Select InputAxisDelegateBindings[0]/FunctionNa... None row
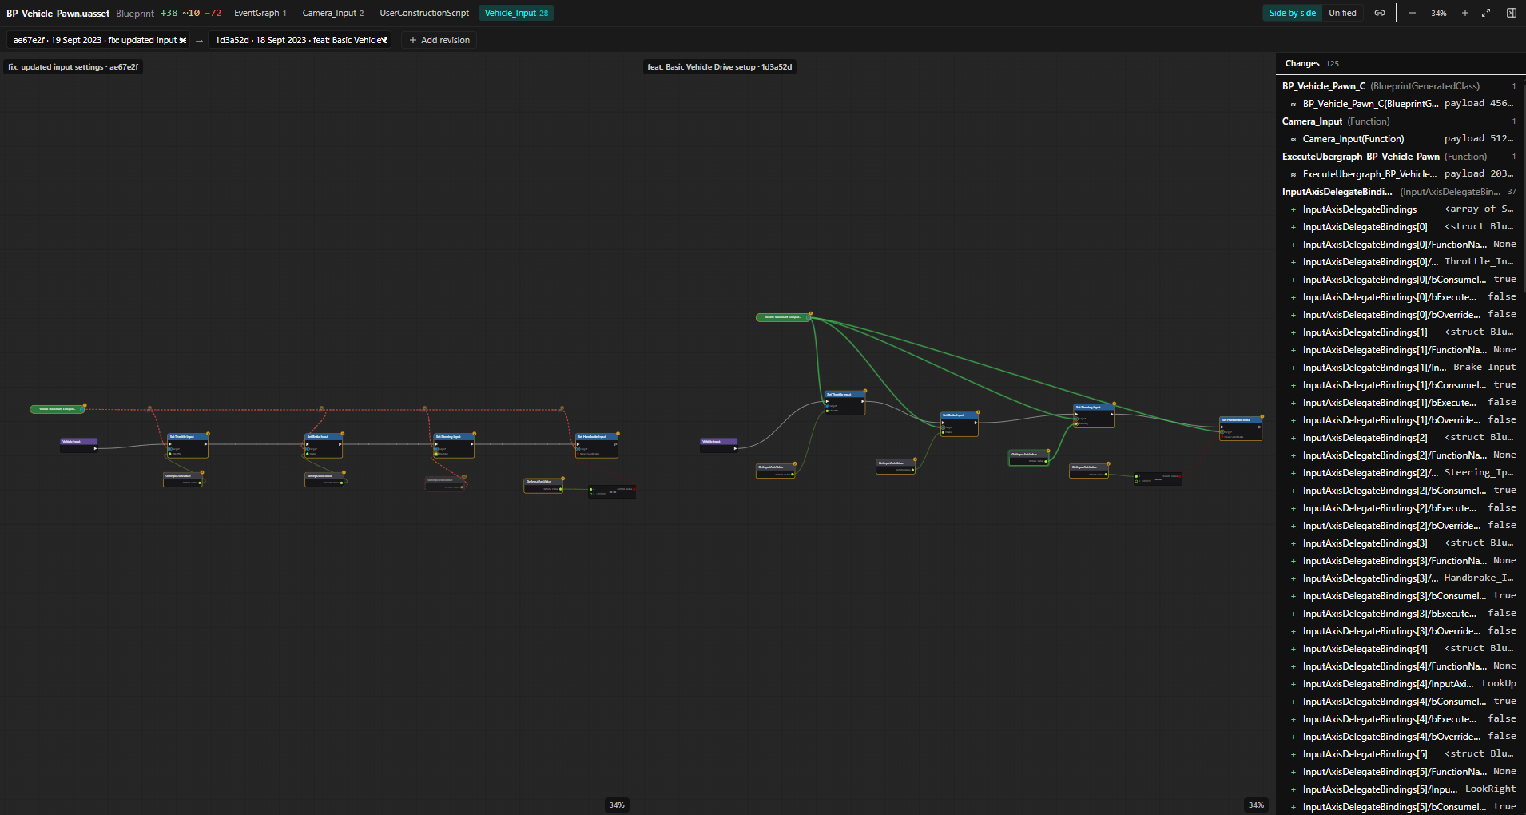The width and height of the screenshot is (1526, 815). 1399,245
